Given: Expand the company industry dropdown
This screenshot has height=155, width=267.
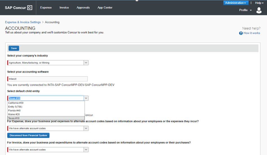Looking at the screenshot, I should (x=86, y=63).
